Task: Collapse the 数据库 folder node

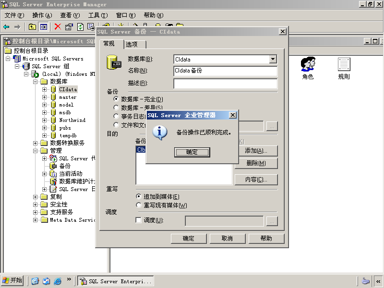Action: 35,82
